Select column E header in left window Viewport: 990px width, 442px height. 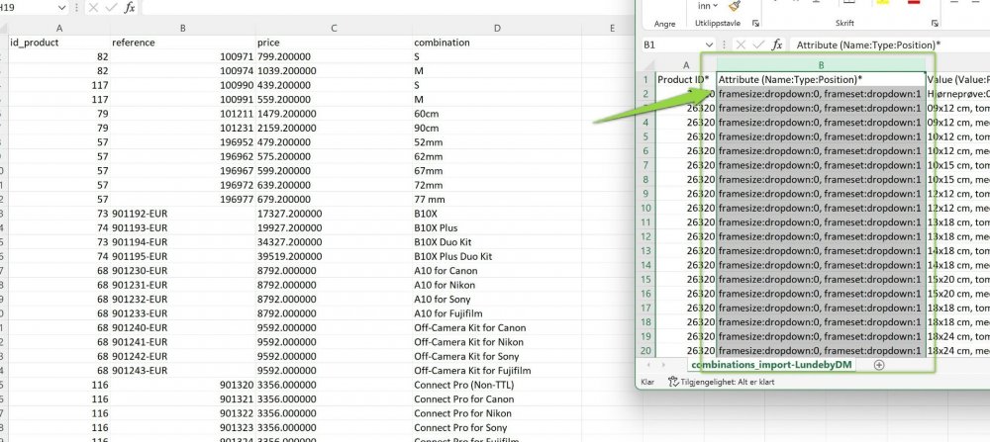coord(613,28)
